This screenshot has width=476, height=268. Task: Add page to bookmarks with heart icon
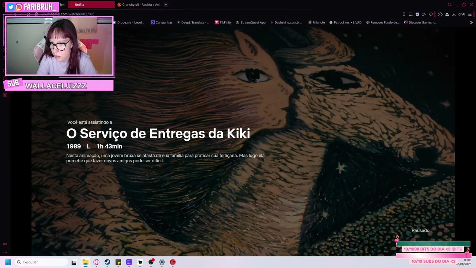431,15
